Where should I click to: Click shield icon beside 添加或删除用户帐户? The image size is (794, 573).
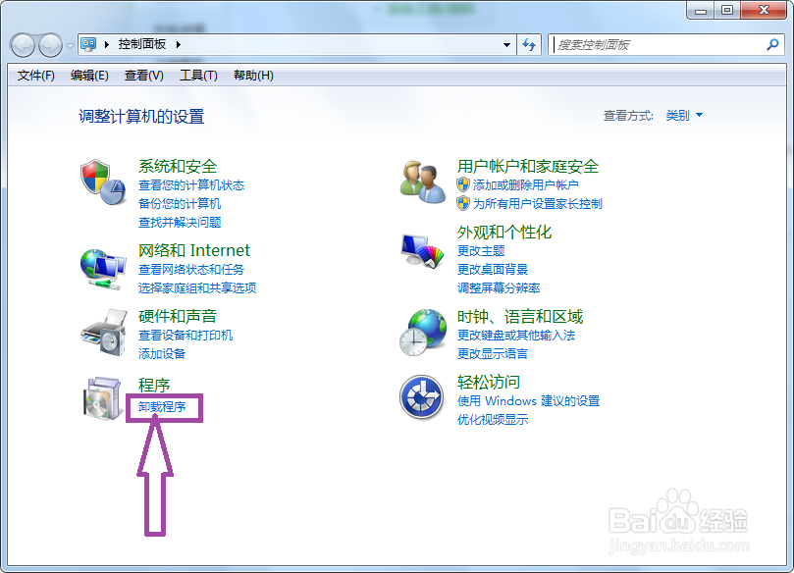[463, 184]
